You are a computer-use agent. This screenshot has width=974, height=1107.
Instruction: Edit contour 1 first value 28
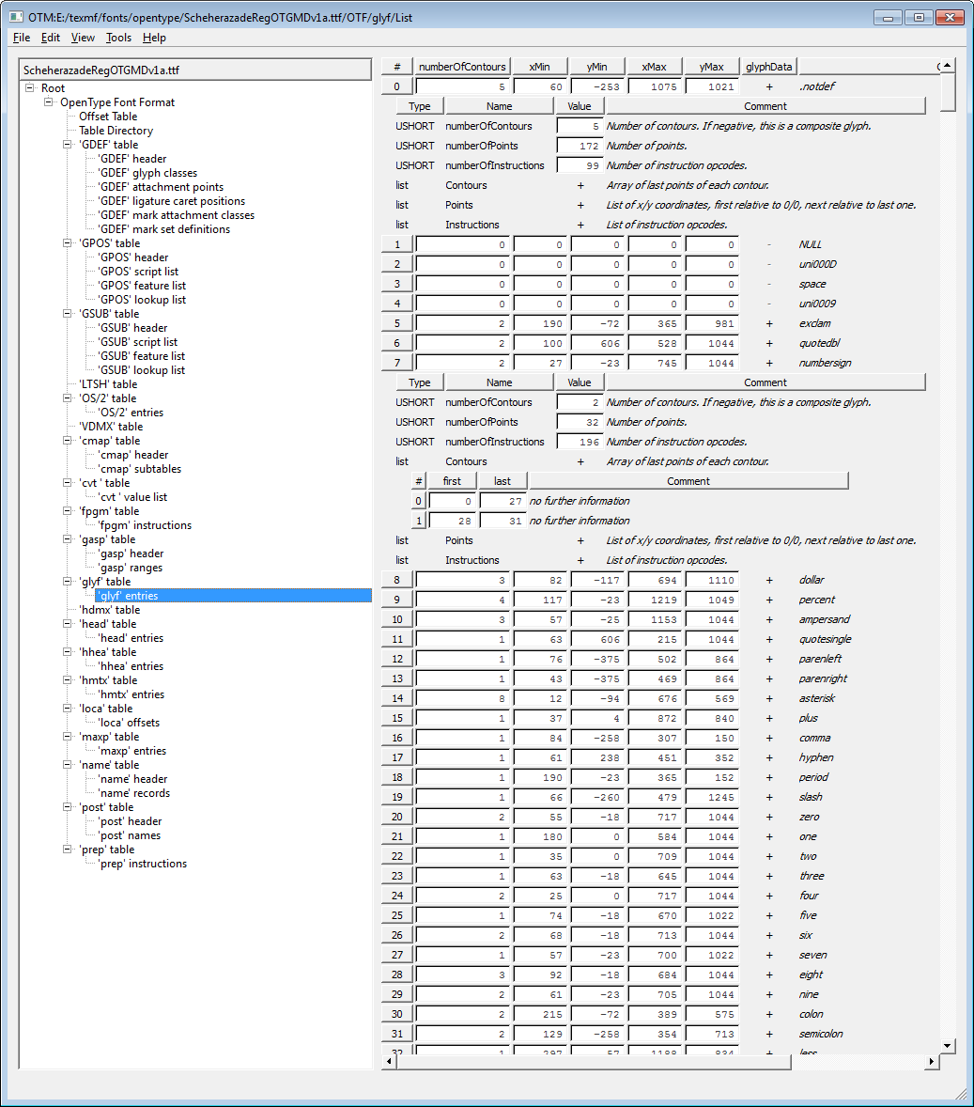point(452,521)
